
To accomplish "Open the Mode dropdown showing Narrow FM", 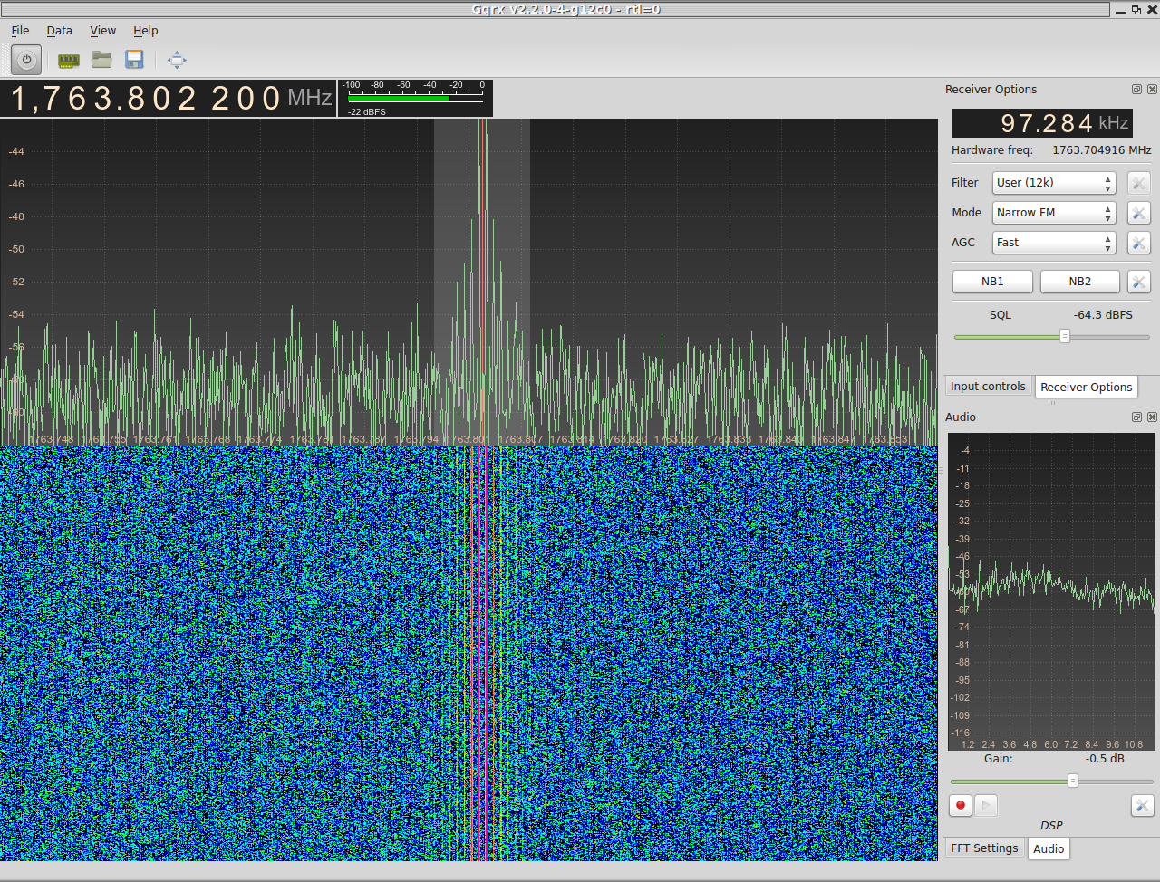I will [x=1053, y=213].
